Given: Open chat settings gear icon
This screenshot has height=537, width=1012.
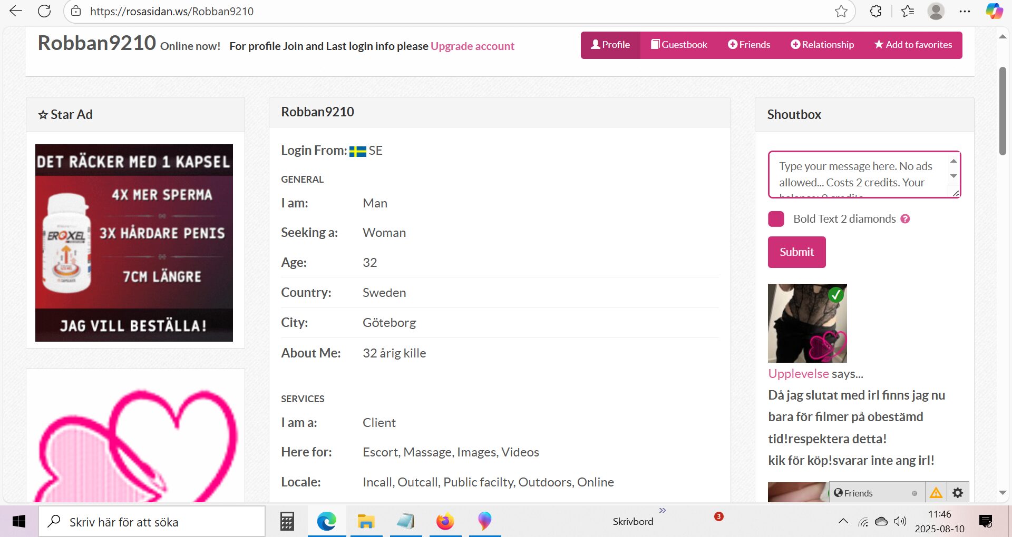Looking at the screenshot, I should click(x=958, y=493).
